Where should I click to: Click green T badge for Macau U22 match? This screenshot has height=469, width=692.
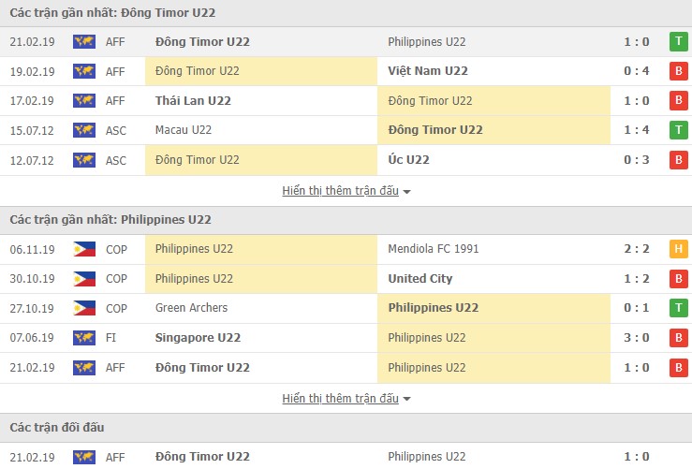[x=677, y=130]
